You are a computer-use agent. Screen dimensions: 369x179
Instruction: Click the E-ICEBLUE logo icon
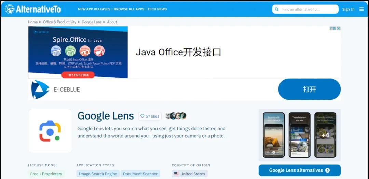(40, 89)
